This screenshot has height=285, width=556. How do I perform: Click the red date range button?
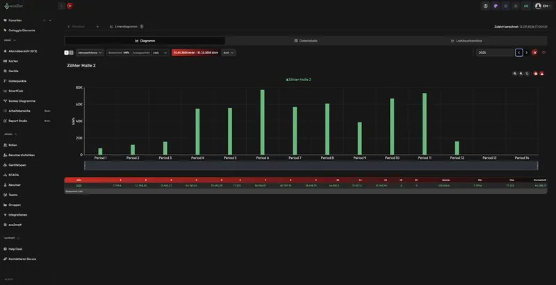tap(195, 53)
